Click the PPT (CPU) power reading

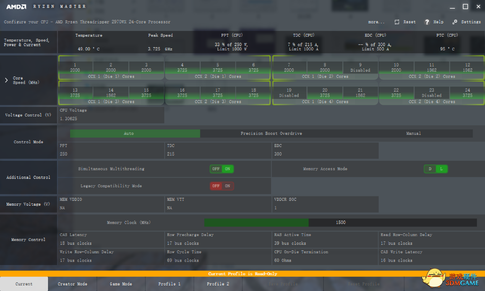click(231, 47)
